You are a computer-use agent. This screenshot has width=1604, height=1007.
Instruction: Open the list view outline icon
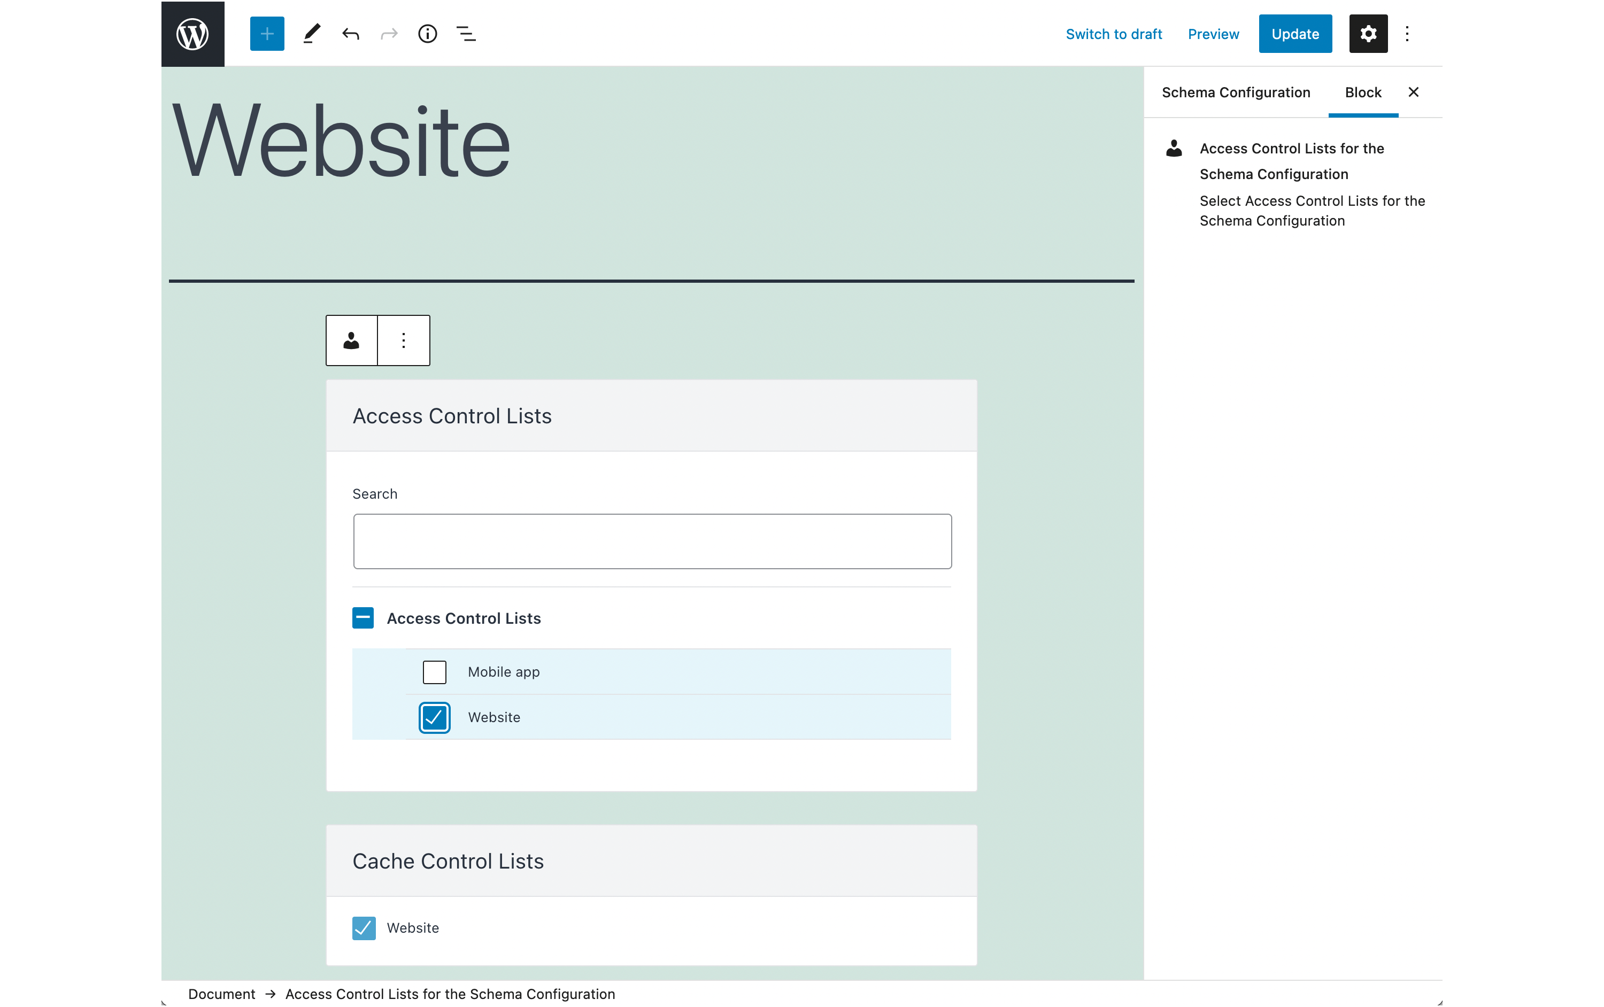(466, 34)
